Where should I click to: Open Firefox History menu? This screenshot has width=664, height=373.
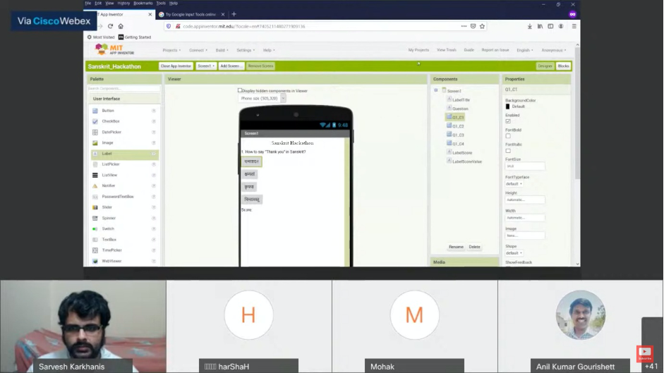123,3
